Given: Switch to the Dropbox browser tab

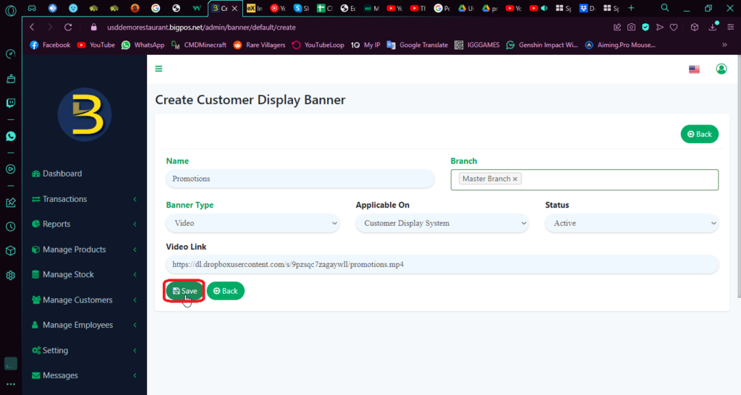Looking at the screenshot, I should [588, 8].
